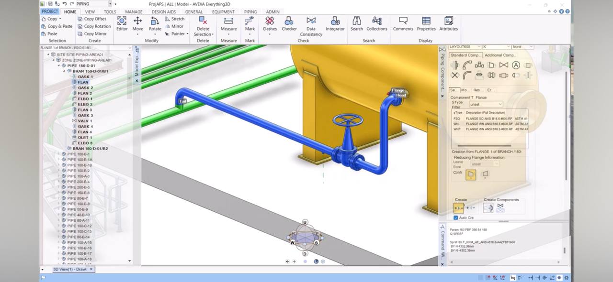Switch to the EQUIPMENT ribbon tab
Screen dimensions: 613x282
point(223,12)
